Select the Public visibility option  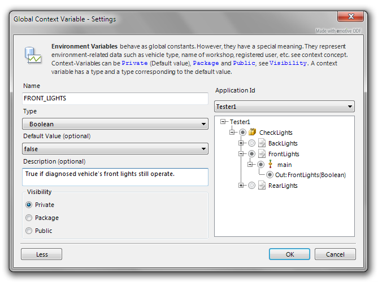coord(29,231)
